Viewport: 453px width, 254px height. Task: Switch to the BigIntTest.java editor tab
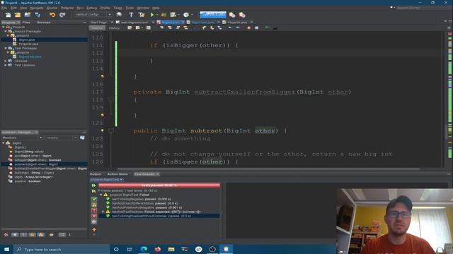point(202,22)
